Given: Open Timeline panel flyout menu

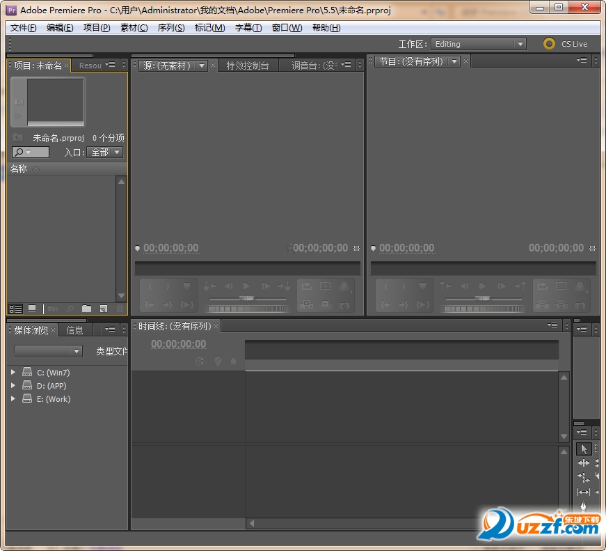Looking at the screenshot, I should coord(552,325).
